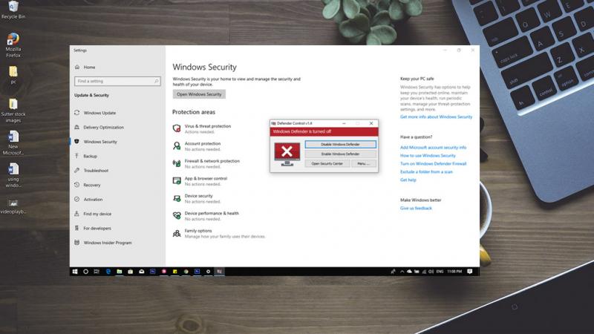594x334 pixels.
Task: Open Turn on Windows Defender Firewall link
Action: pos(433,163)
